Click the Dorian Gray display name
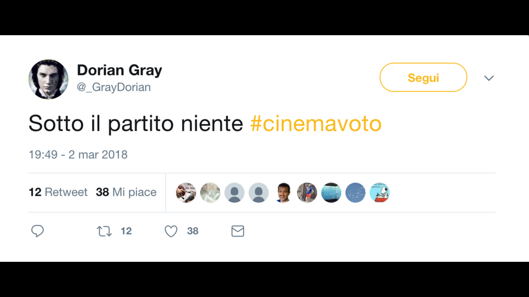Screen dimensions: 529x297 120,70
